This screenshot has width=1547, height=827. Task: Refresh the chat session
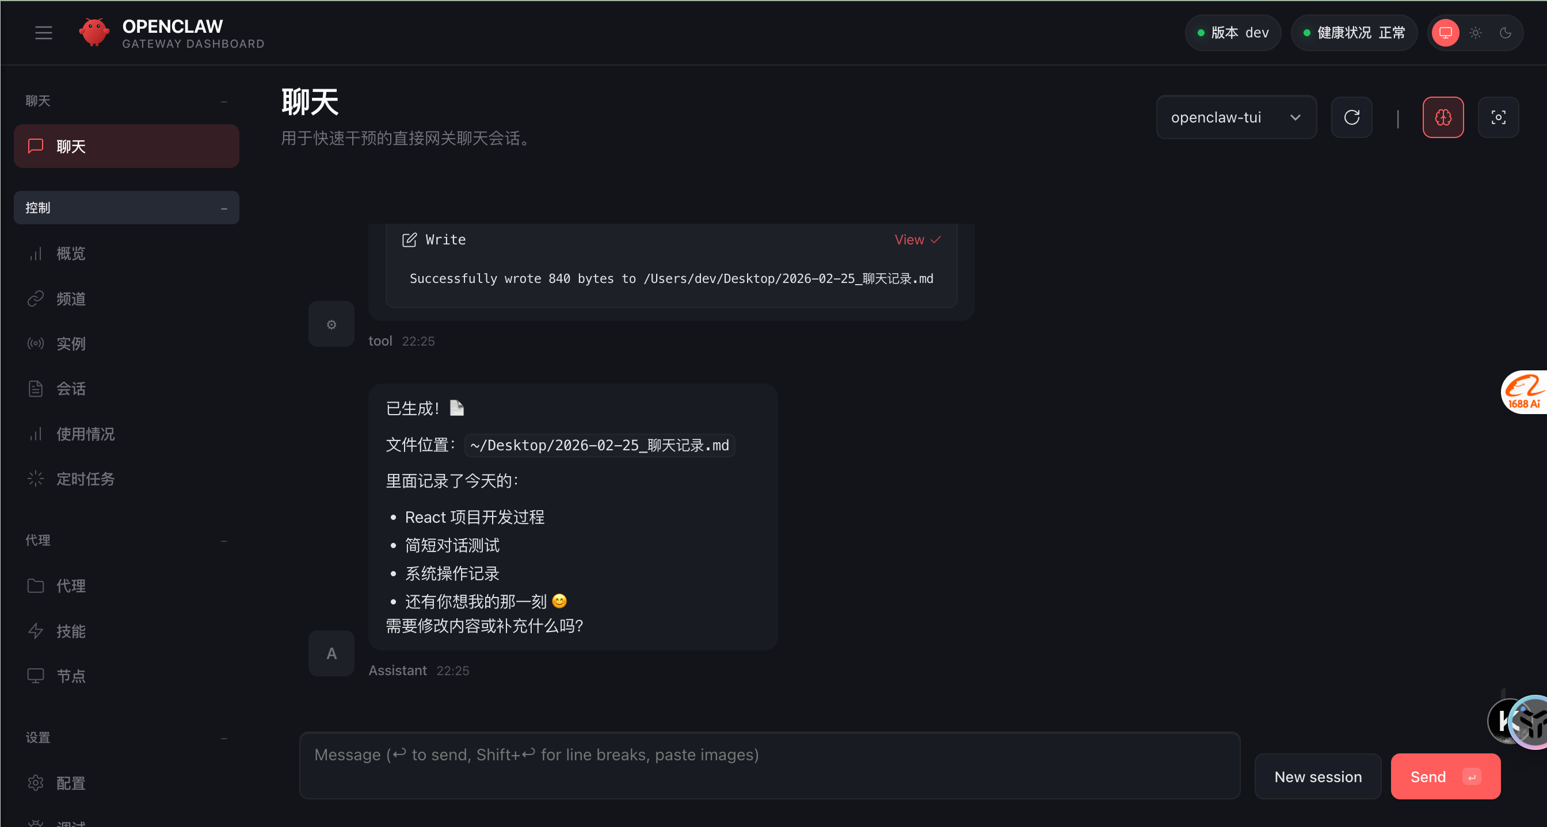click(x=1352, y=117)
